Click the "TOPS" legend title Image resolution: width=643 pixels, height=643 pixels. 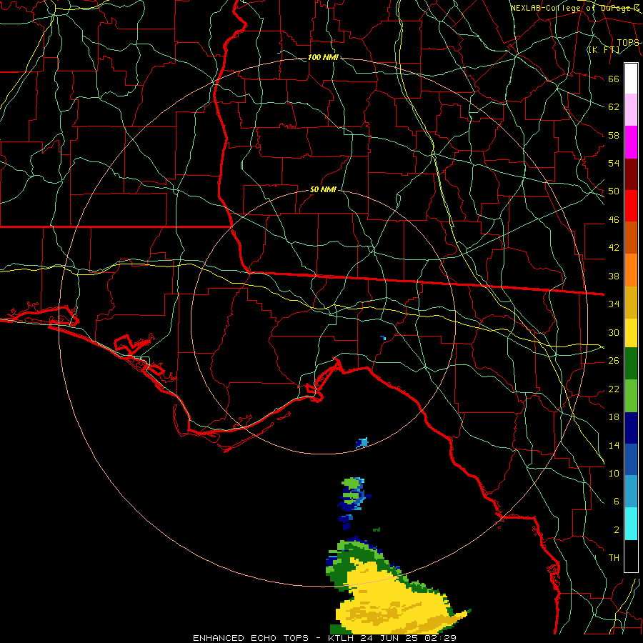(628, 42)
